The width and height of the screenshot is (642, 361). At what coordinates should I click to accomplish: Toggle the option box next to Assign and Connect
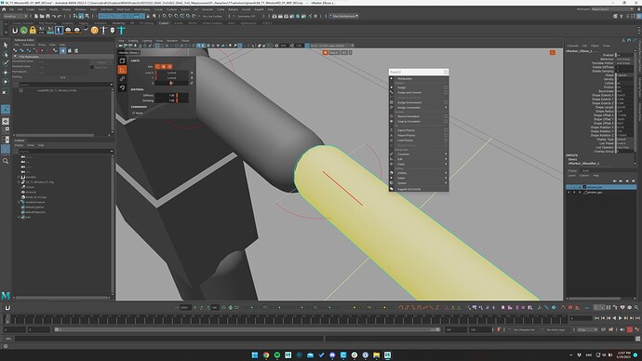(x=446, y=92)
